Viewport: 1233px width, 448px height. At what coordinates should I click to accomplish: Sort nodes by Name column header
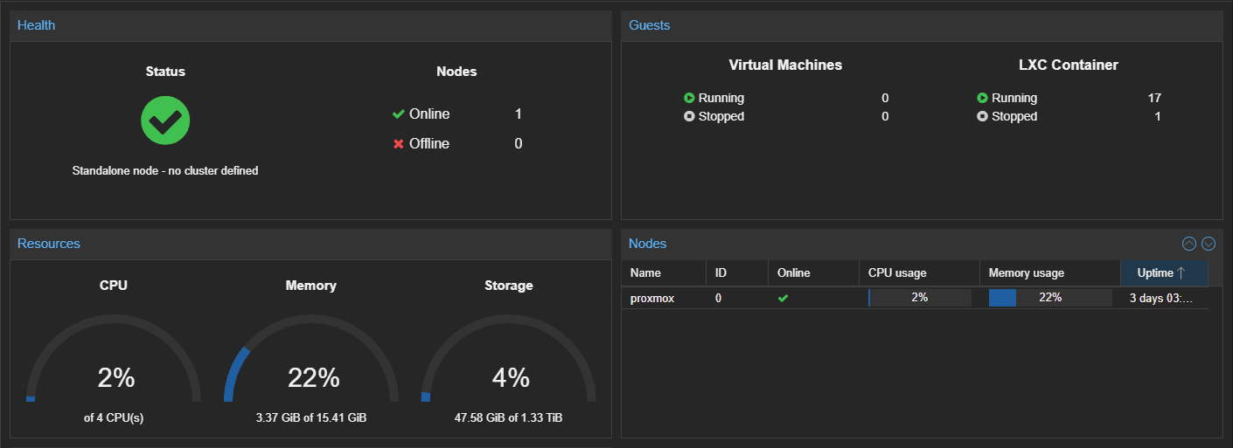(664, 273)
